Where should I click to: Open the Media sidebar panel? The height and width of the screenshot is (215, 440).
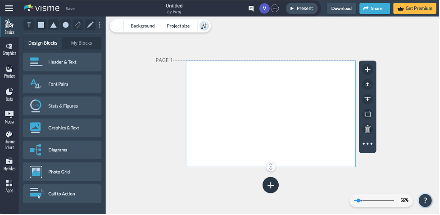(9, 117)
